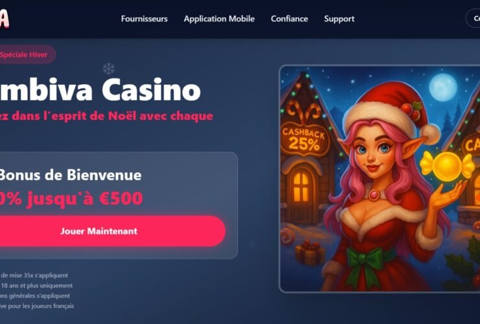
Task: Click the Spéciale Hiver badge
Action: click(27, 54)
